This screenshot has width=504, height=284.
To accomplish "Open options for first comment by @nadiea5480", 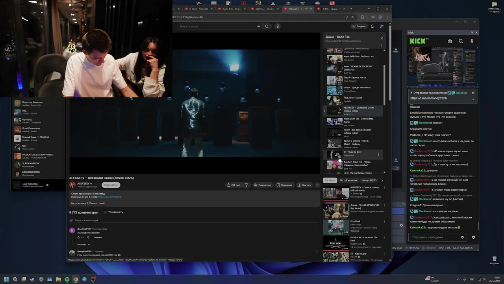I will (x=317, y=229).
